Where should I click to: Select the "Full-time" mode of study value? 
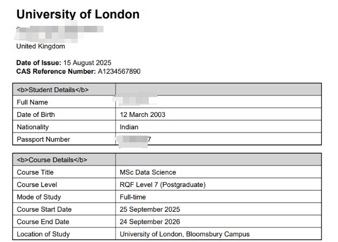[133, 197]
